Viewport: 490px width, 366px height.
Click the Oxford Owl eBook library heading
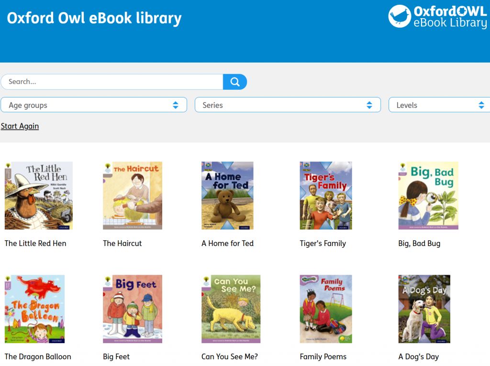point(94,18)
